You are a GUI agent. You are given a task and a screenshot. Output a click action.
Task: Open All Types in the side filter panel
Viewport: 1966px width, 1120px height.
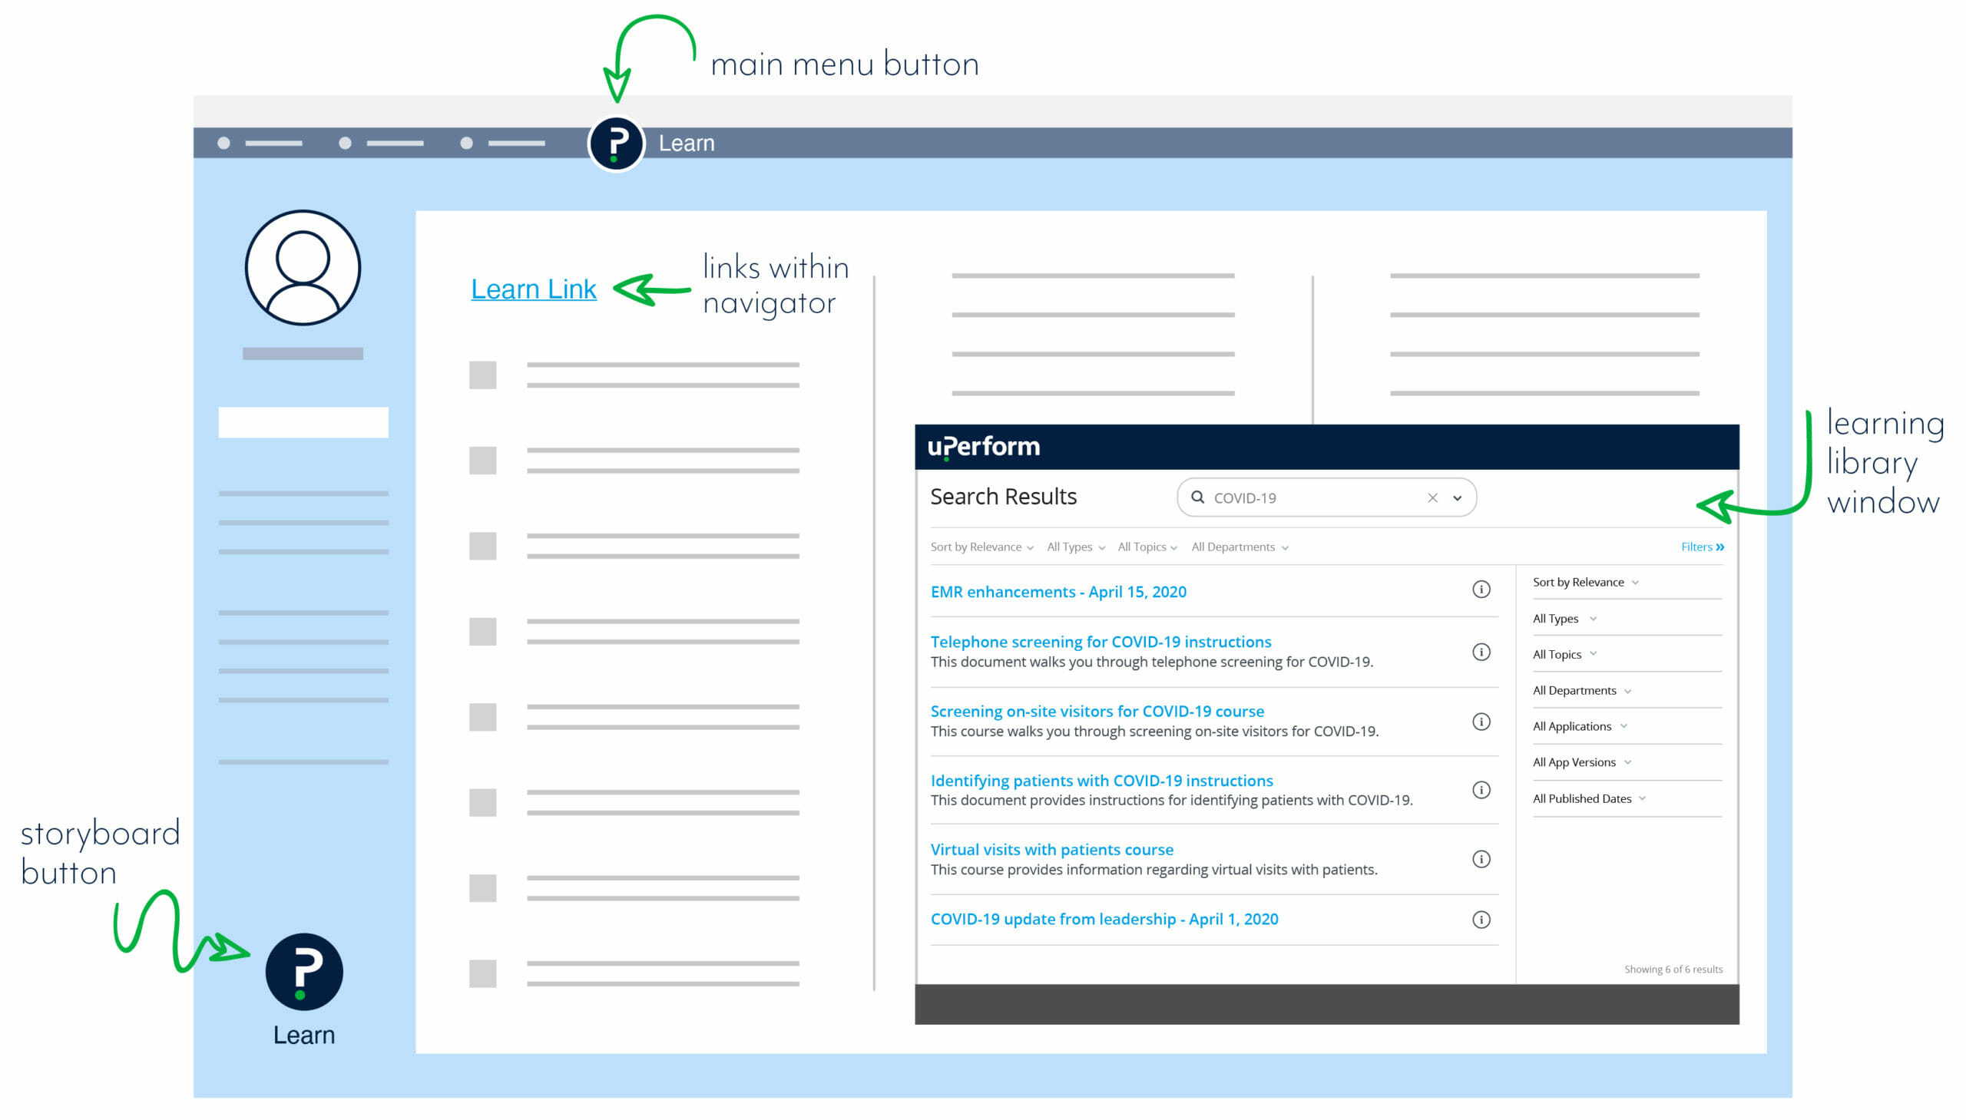click(1564, 619)
